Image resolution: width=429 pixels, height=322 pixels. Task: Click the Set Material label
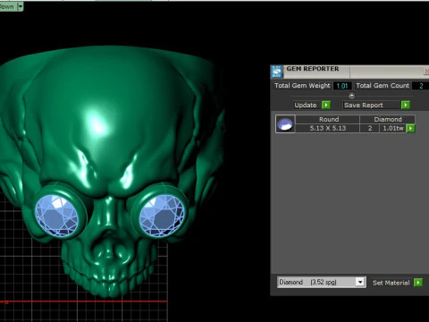pyautogui.click(x=391, y=283)
